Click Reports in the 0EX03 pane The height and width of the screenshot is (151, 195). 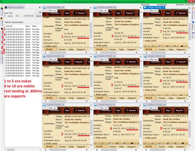click(181, 13)
